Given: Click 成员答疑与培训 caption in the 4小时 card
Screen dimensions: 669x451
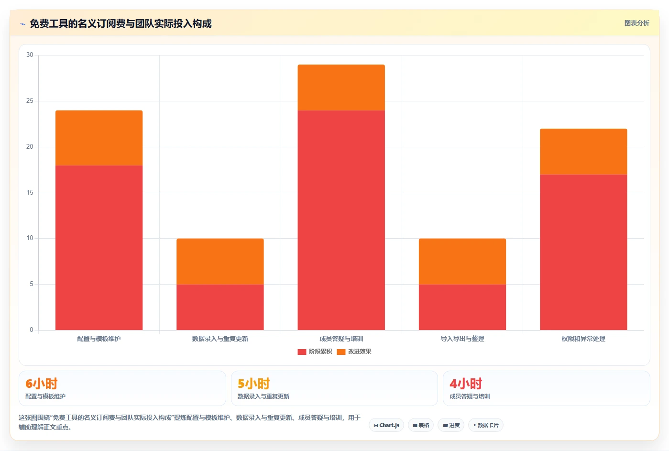Looking at the screenshot, I should (x=470, y=396).
